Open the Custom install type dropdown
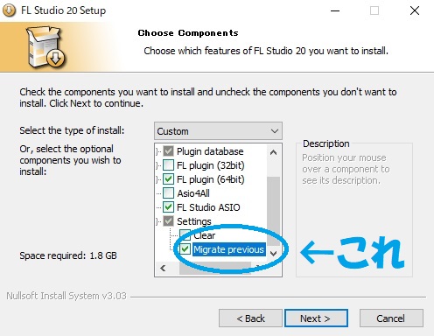The height and width of the screenshot is (336, 434). (x=218, y=131)
